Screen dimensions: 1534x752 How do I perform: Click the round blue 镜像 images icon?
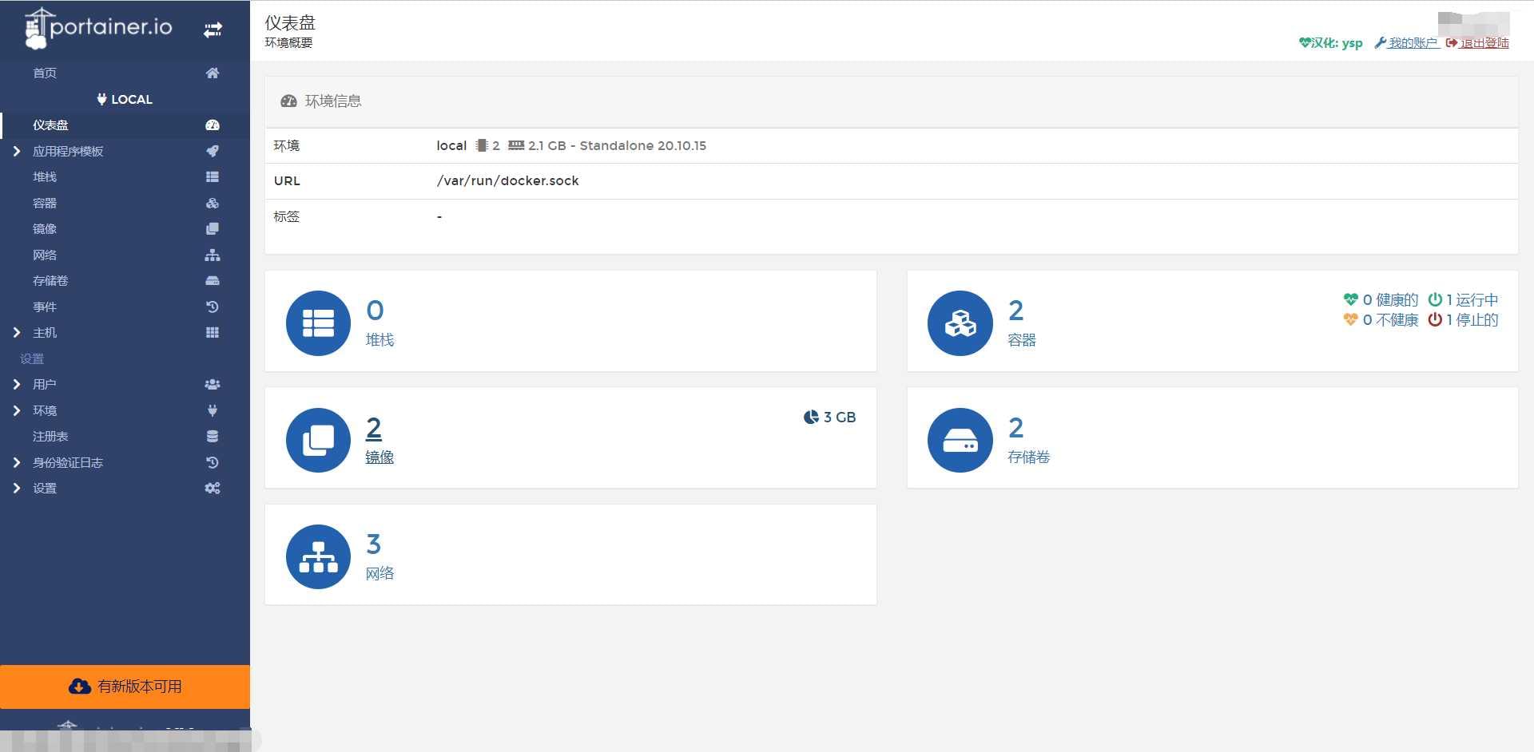point(318,440)
